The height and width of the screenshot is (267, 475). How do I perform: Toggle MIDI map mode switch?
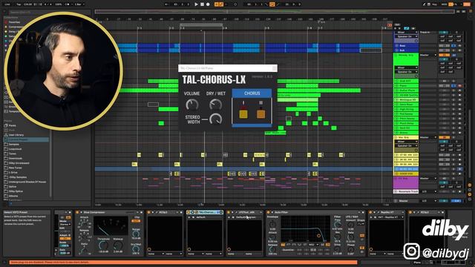coord(444,4)
